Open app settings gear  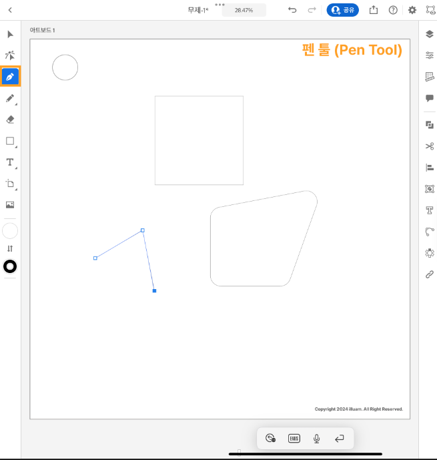coord(412,10)
